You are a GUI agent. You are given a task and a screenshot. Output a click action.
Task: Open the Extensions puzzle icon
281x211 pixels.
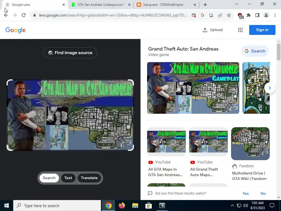249,15
